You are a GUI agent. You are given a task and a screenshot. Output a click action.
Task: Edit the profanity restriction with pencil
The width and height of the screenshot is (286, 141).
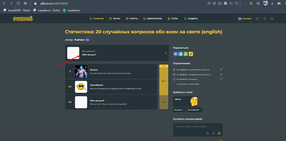point(221,74)
